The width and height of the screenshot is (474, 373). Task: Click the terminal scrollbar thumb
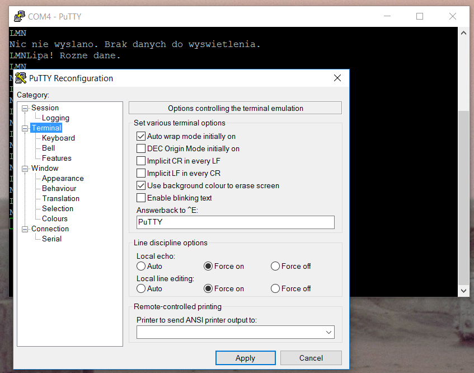pyautogui.click(x=463, y=198)
